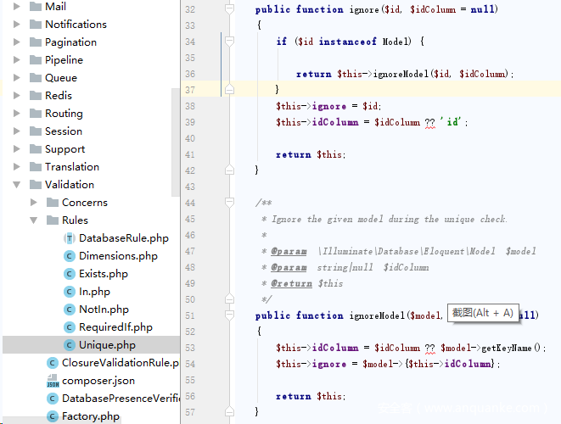561x424 pixels.
Task: Expand the Routing folder arrow
Action: click(x=16, y=114)
